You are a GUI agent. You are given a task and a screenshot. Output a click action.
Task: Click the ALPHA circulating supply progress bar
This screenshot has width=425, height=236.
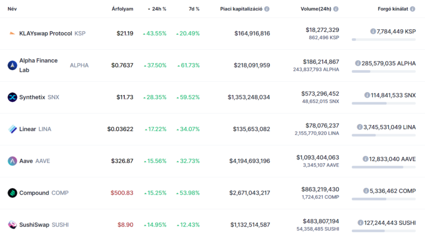pyautogui.click(x=384, y=72)
